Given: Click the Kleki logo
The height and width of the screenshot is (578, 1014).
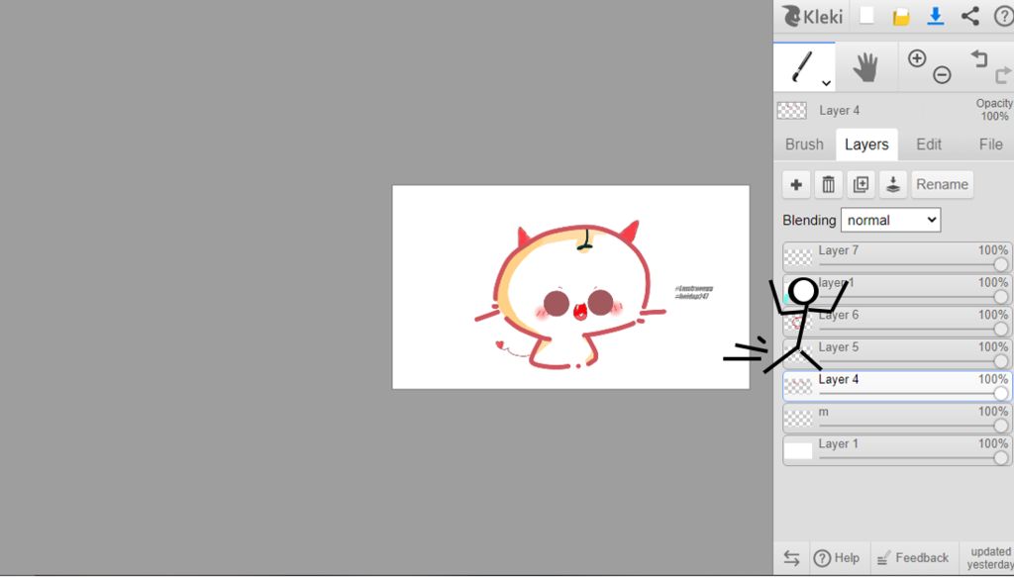Looking at the screenshot, I should coord(812,16).
